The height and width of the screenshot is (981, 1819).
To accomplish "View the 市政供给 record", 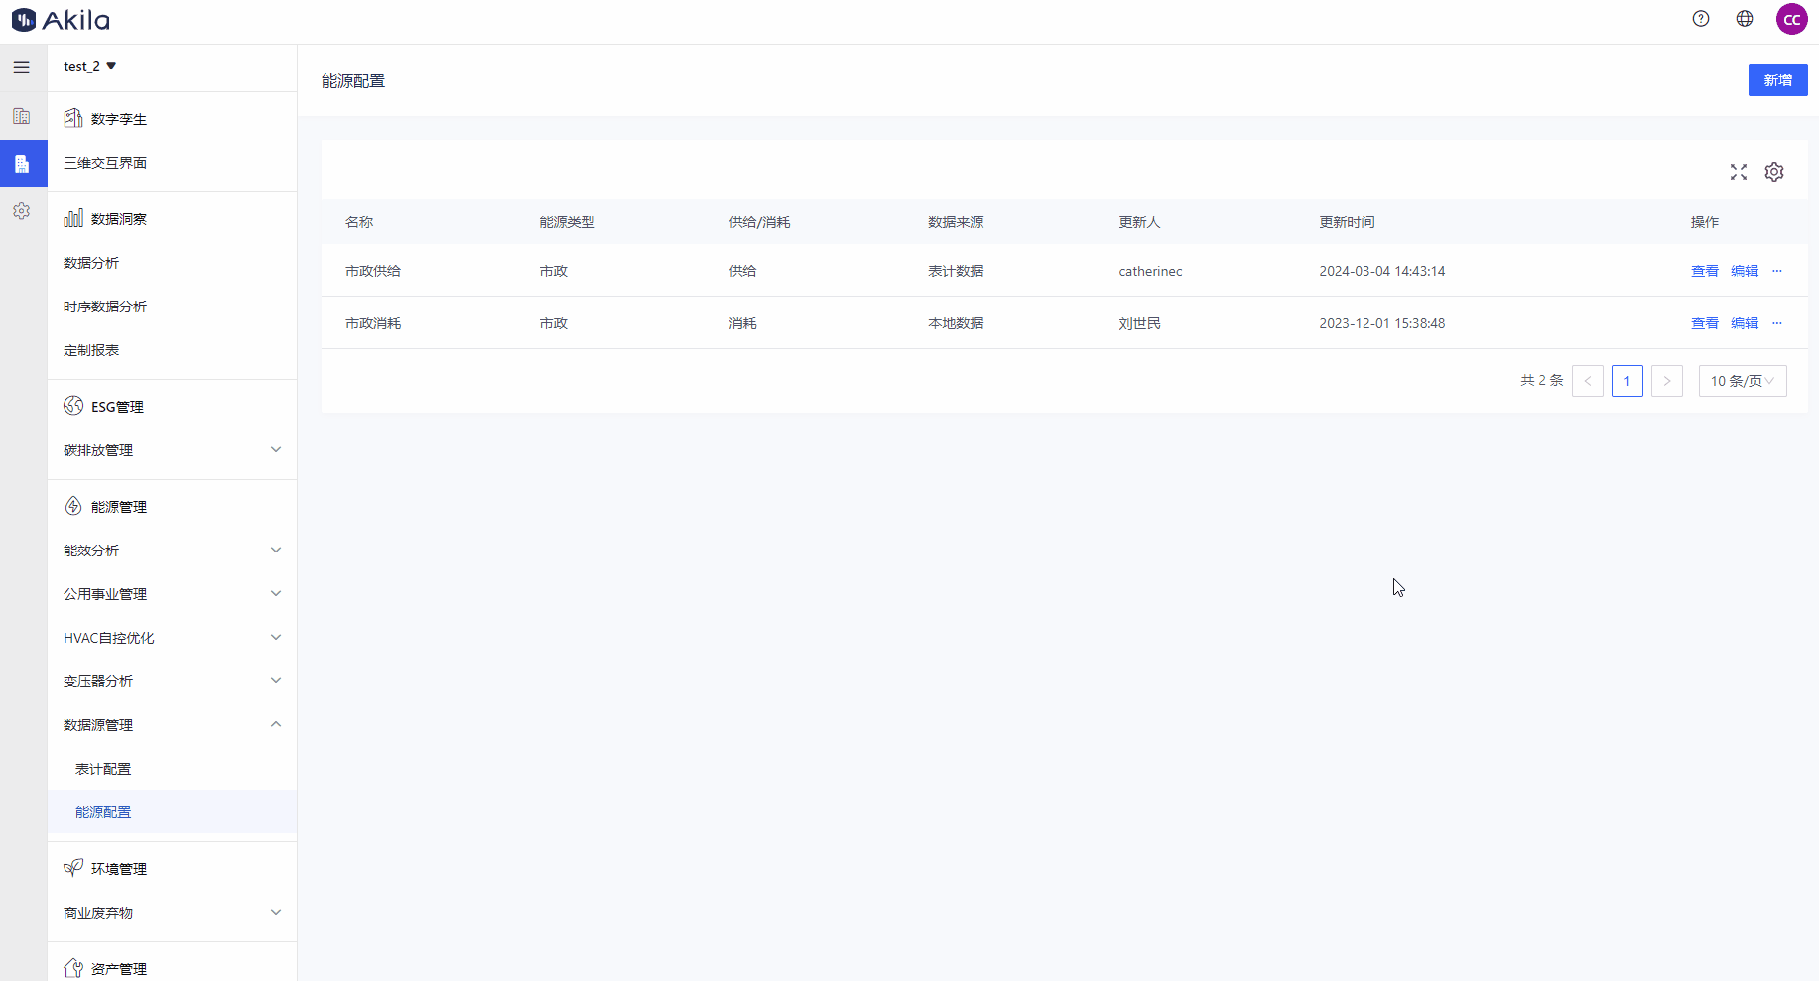I will pyautogui.click(x=1705, y=271).
